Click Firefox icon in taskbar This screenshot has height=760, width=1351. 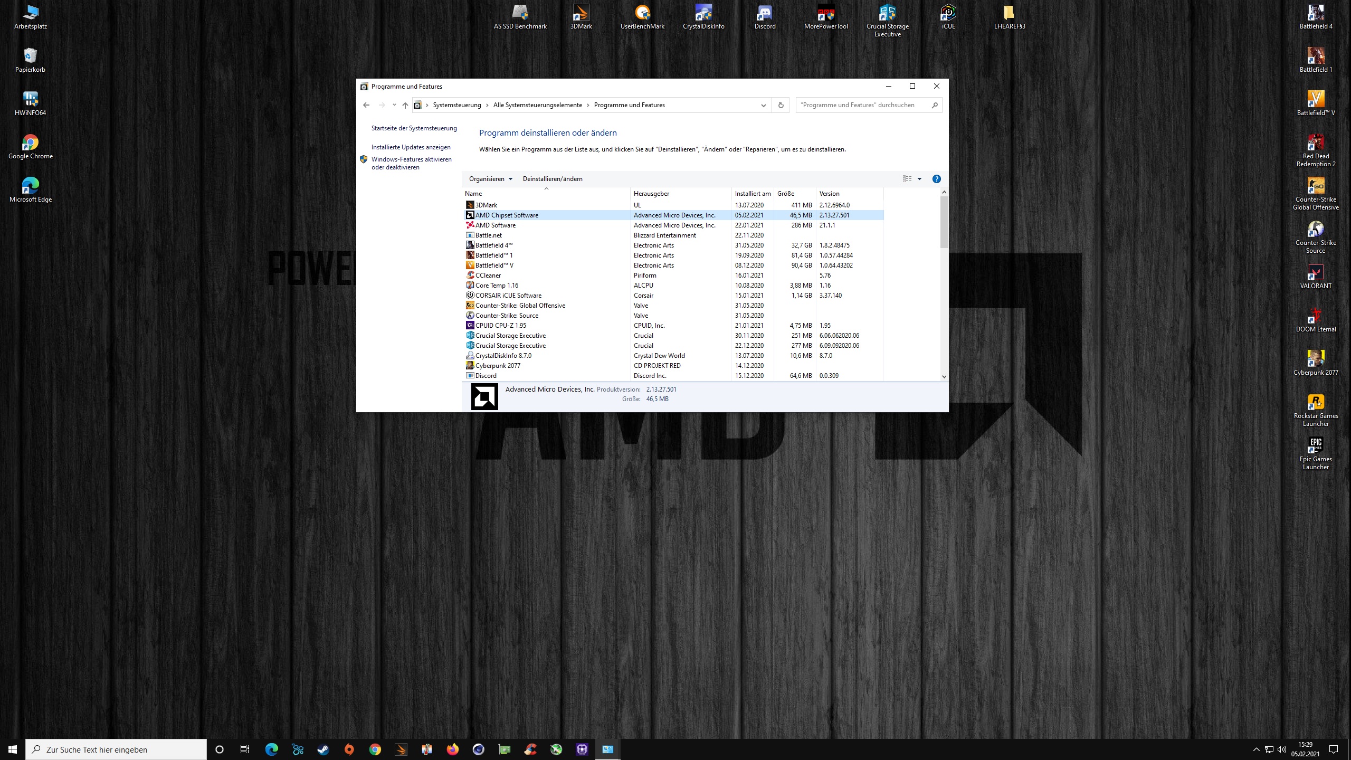click(x=452, y=749)
